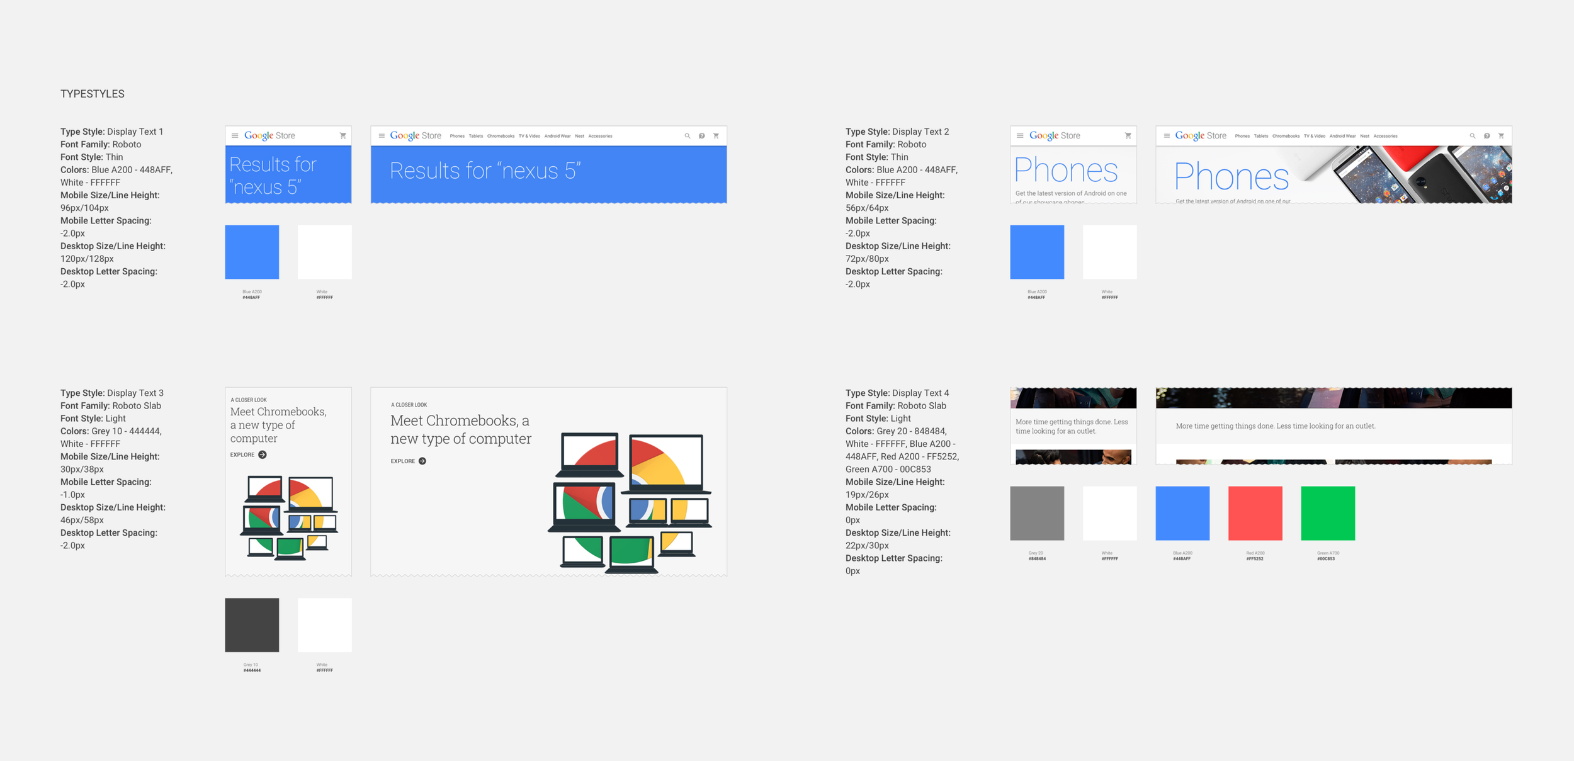
Task: Click help icon in desktop Phones mockup header
Action: coord(1486,136)
